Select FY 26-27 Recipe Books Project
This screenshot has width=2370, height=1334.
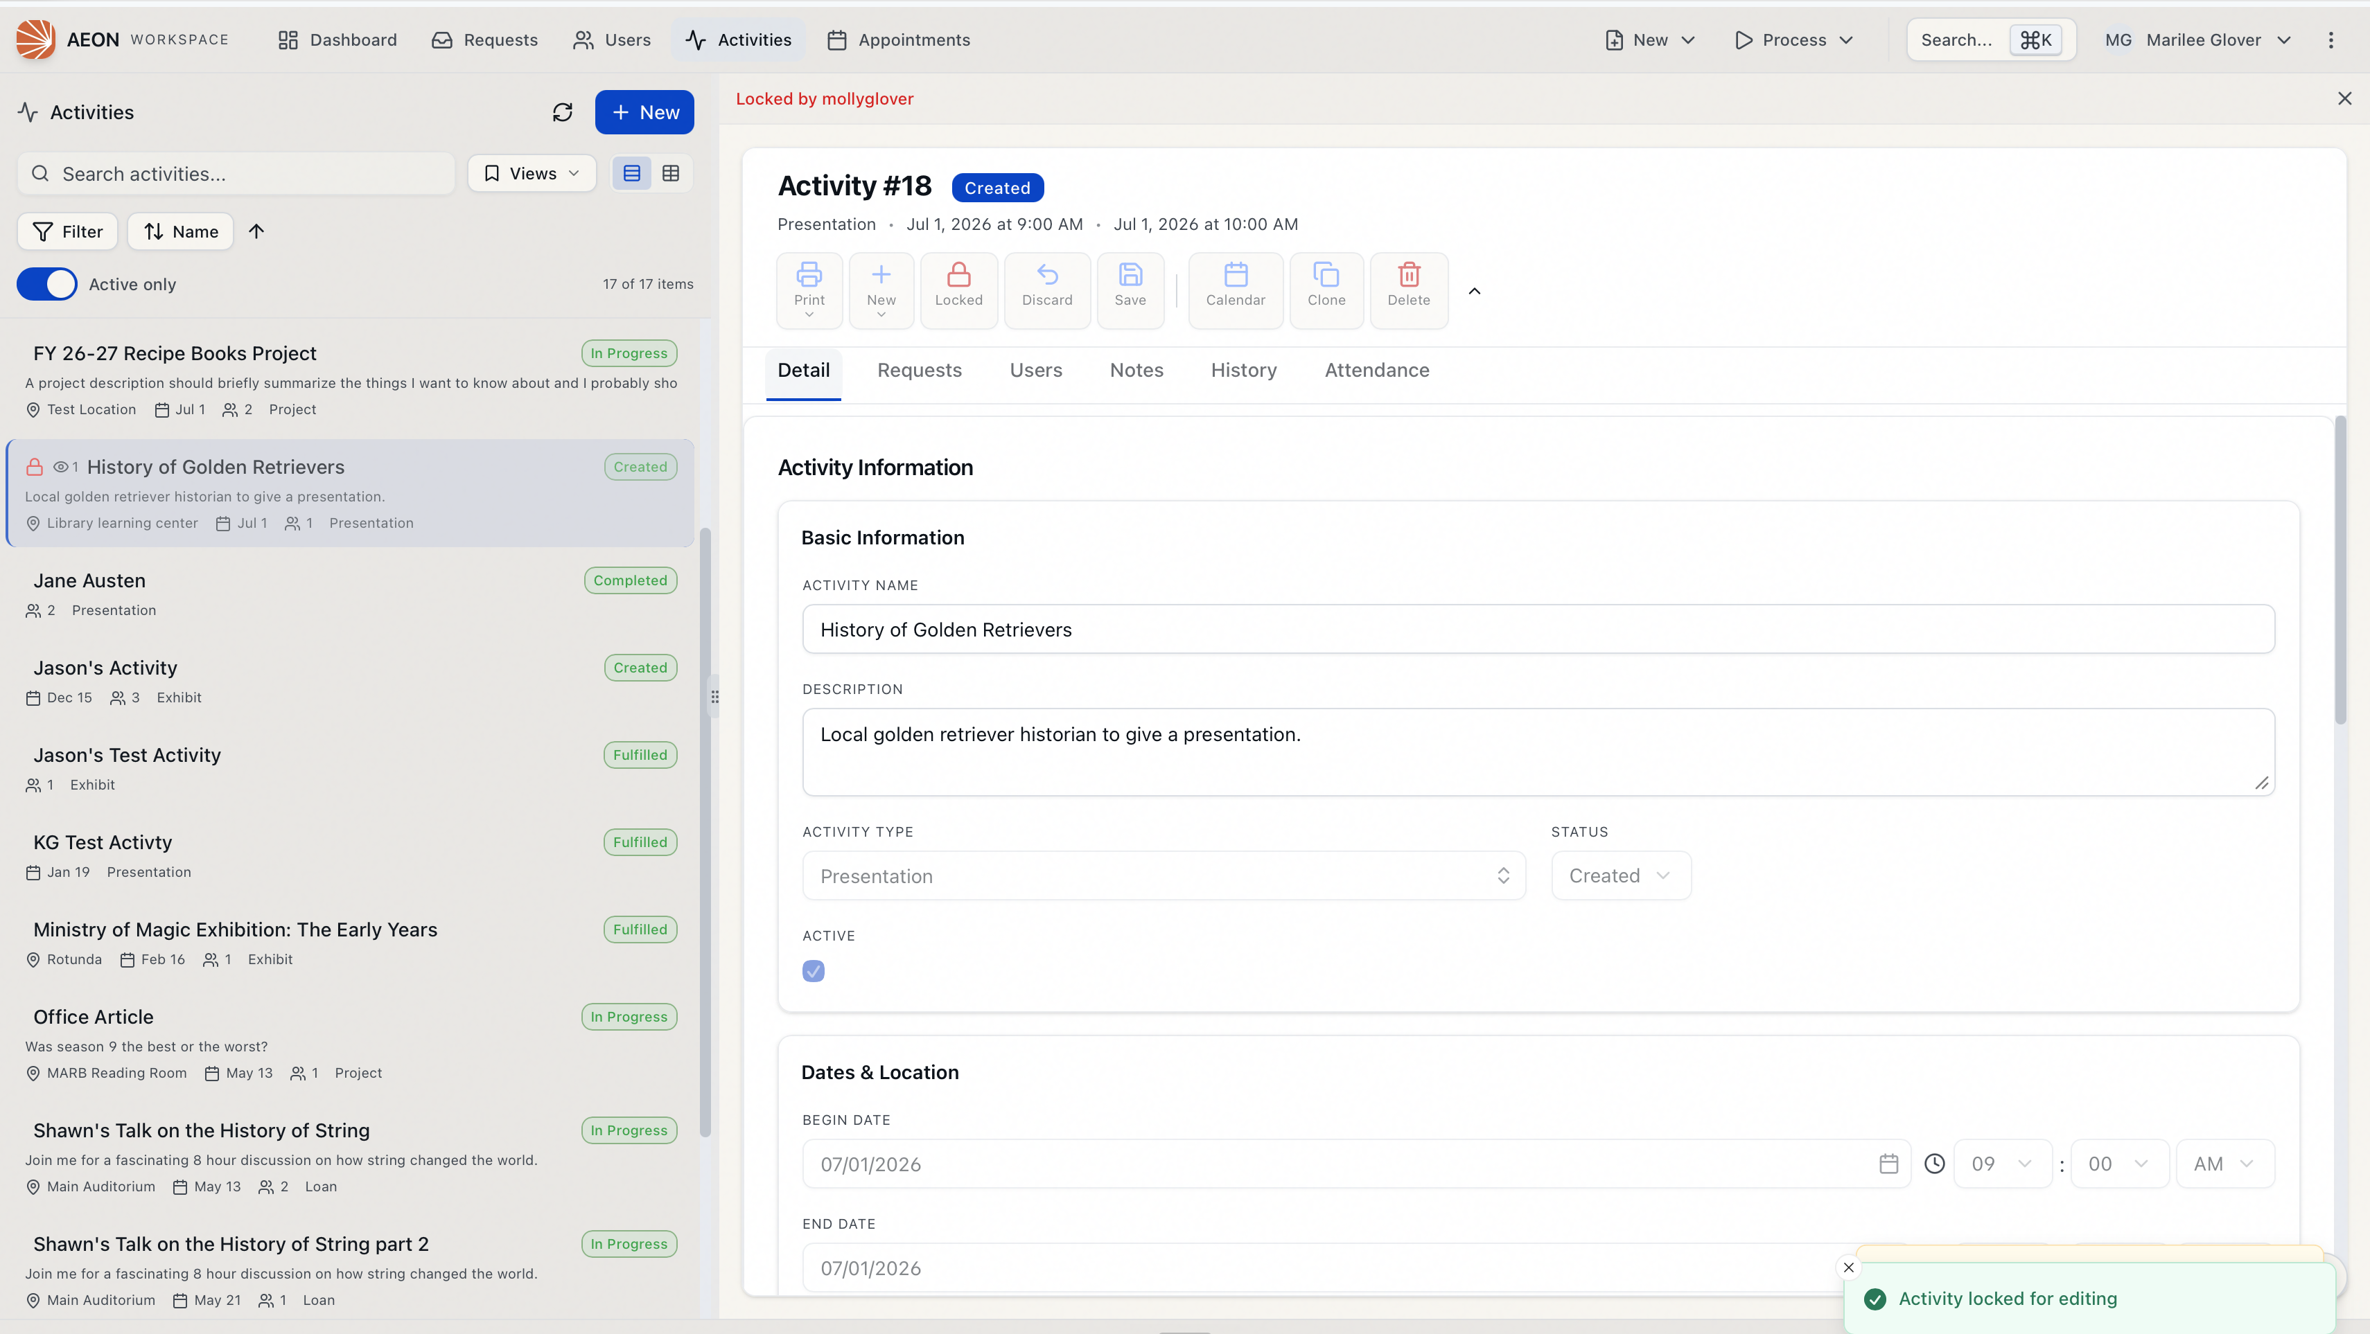pyautogui.click(x=350, y=381)
